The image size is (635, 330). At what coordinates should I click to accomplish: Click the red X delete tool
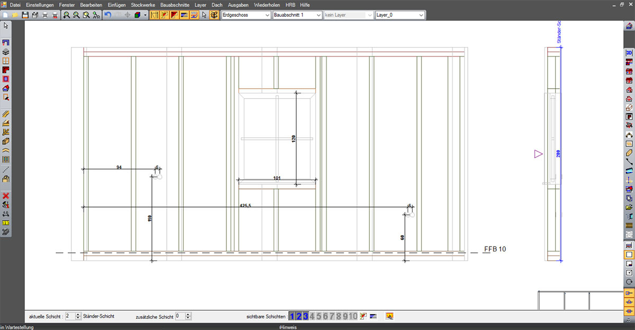click(x=6, y=195)
